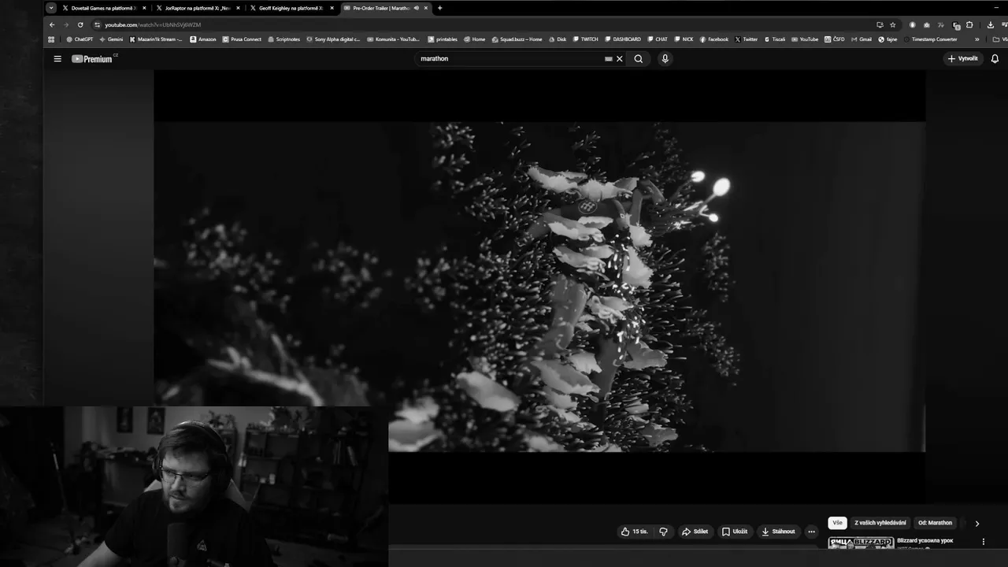Open Twitter bookmark
The width and height of the screenshot is (1008, 567).
coord(746,39)
